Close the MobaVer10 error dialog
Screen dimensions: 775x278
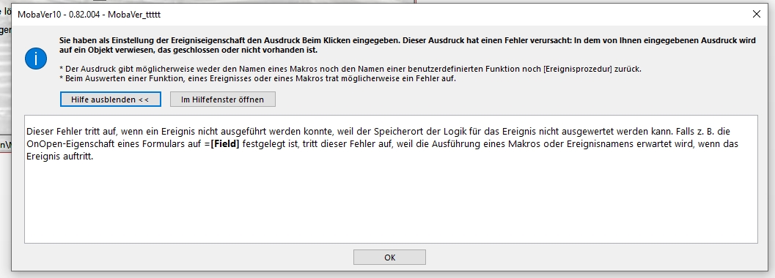tap(756, 15)
